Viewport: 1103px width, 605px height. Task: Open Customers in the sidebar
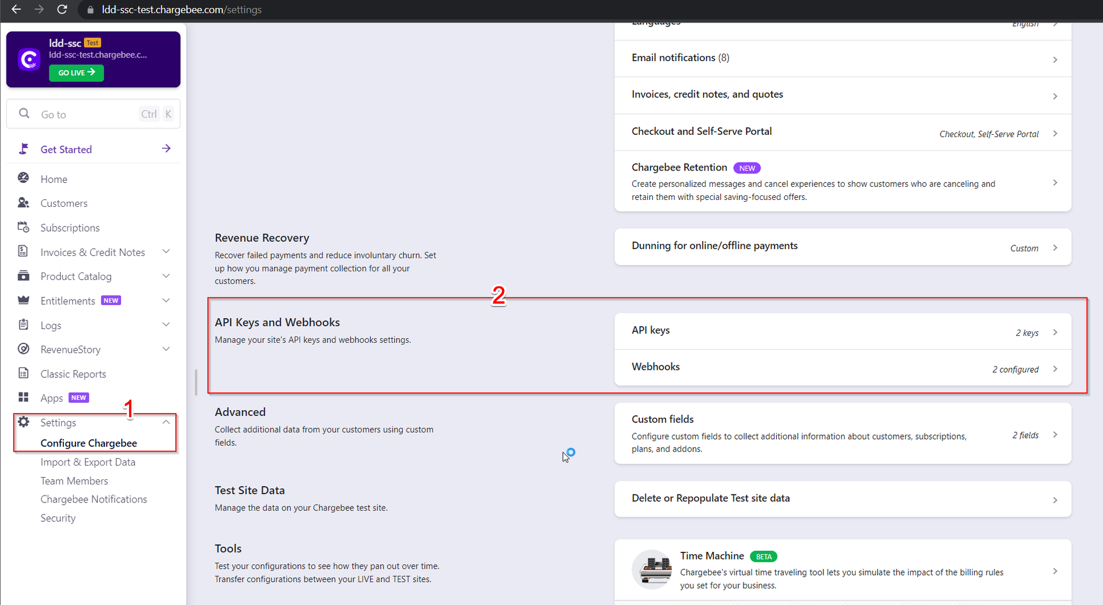point(64,203)
